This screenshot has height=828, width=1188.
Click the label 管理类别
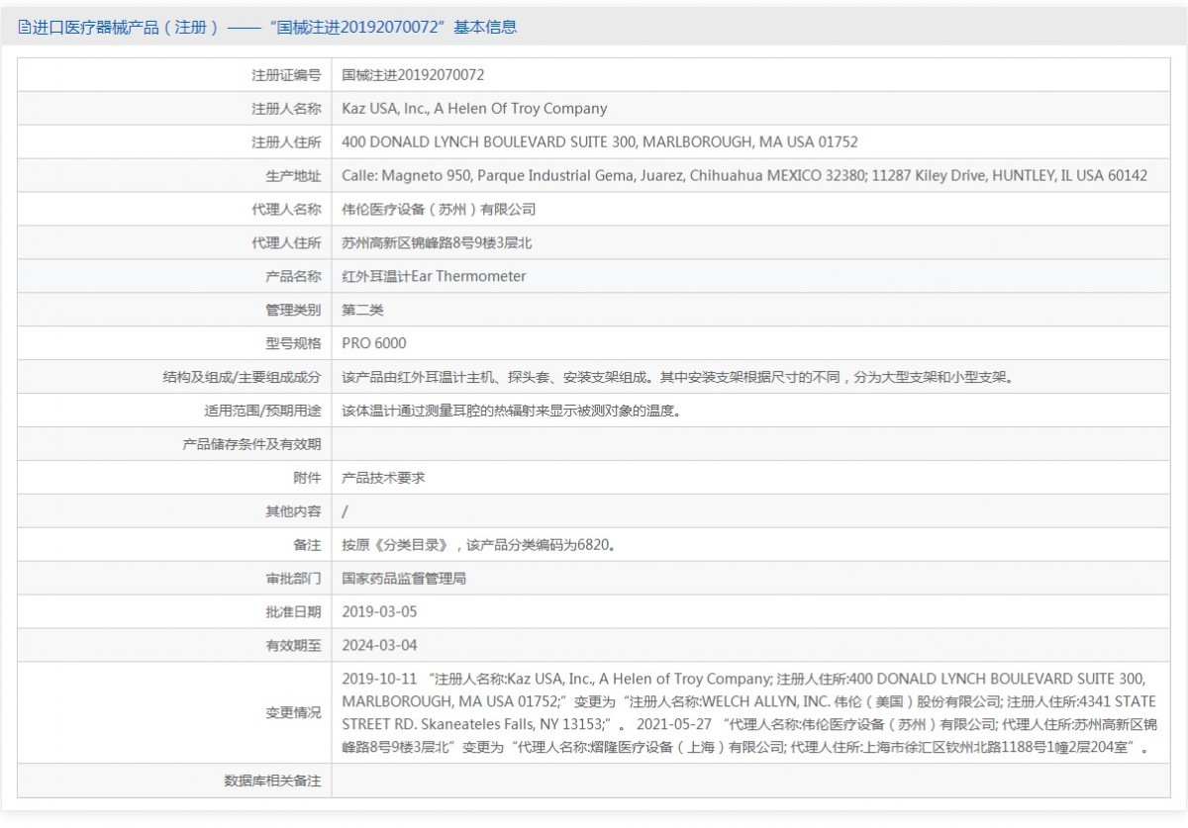(x=293, y=311)
